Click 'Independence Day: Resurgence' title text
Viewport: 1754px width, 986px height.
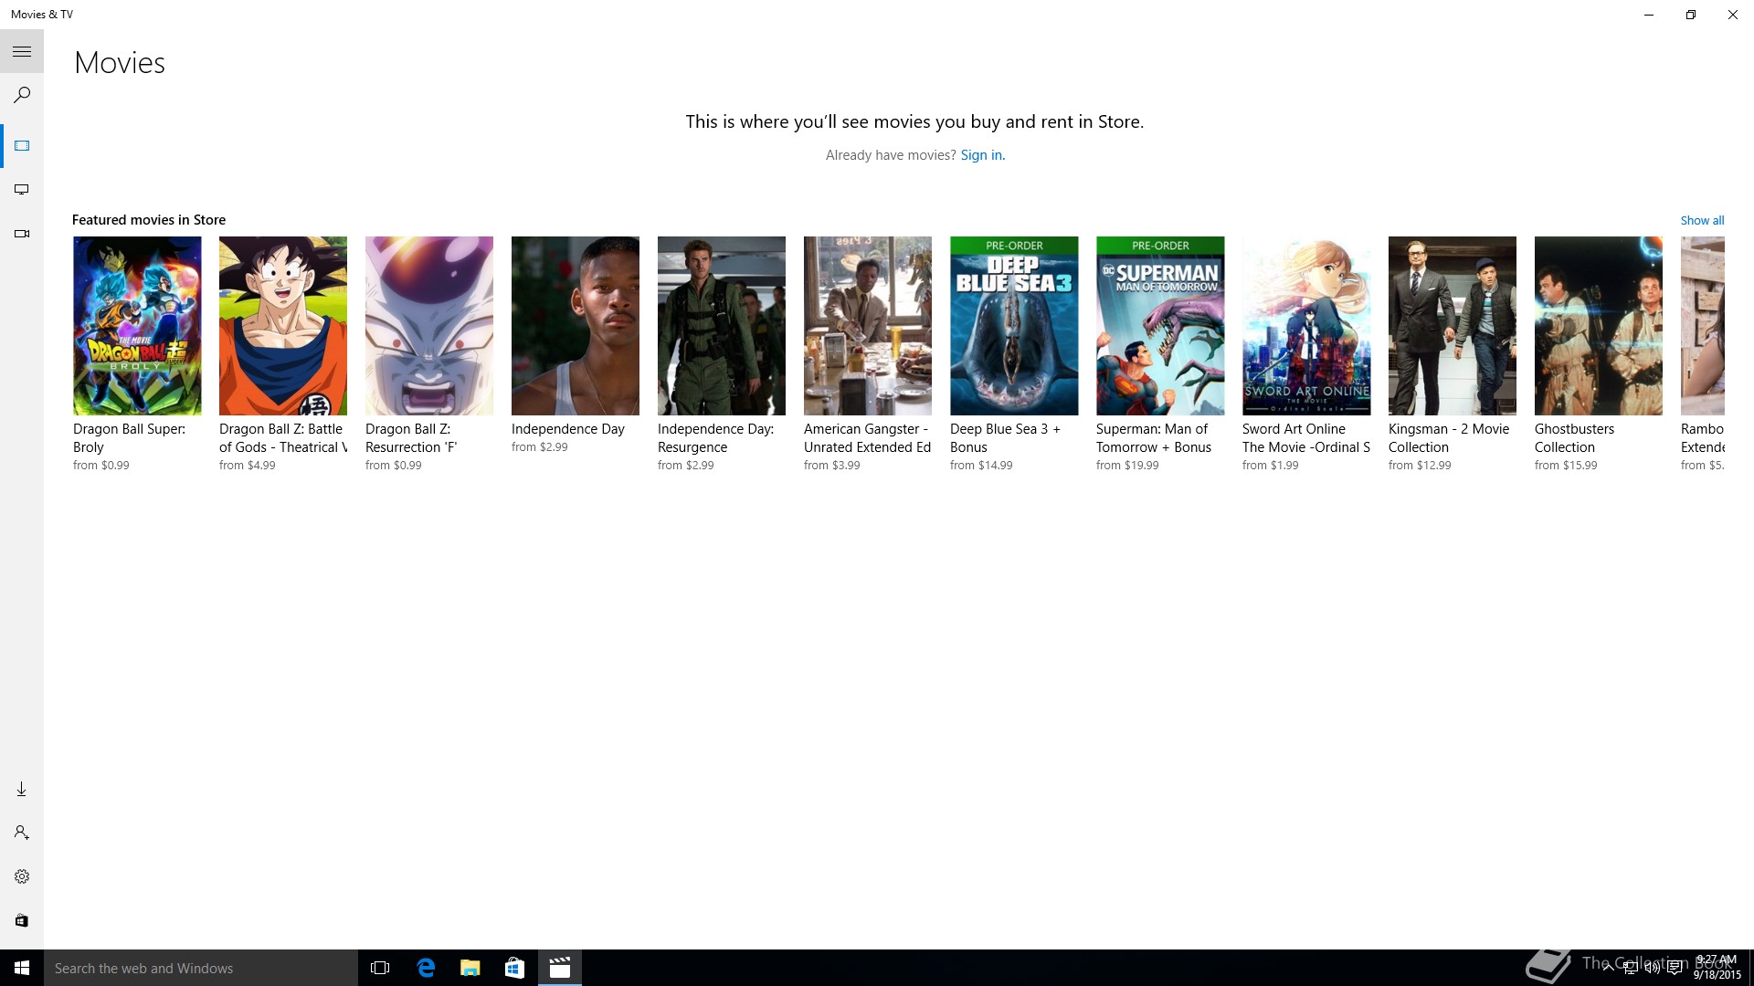(x=715, y=438)
